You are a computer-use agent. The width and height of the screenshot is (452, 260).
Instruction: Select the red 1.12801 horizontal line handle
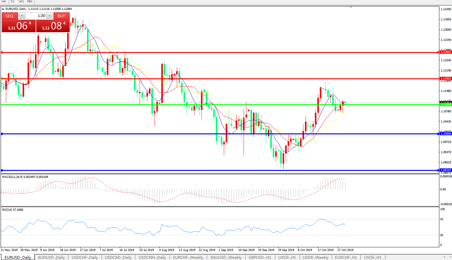(x=2, y=53)
